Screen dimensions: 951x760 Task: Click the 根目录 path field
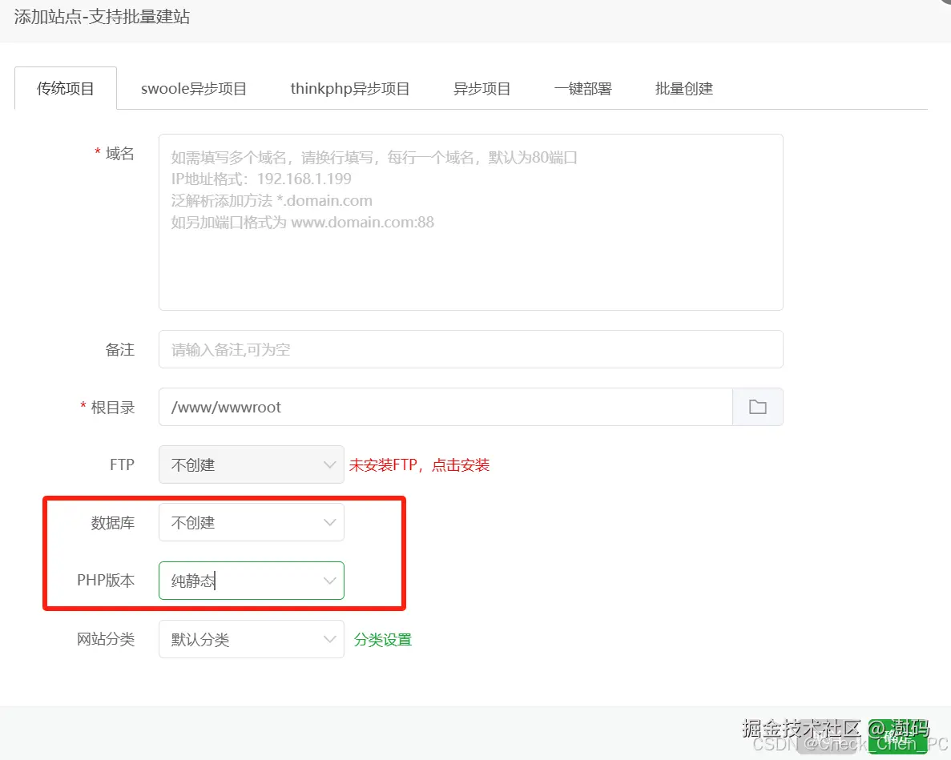pos(445,407)
